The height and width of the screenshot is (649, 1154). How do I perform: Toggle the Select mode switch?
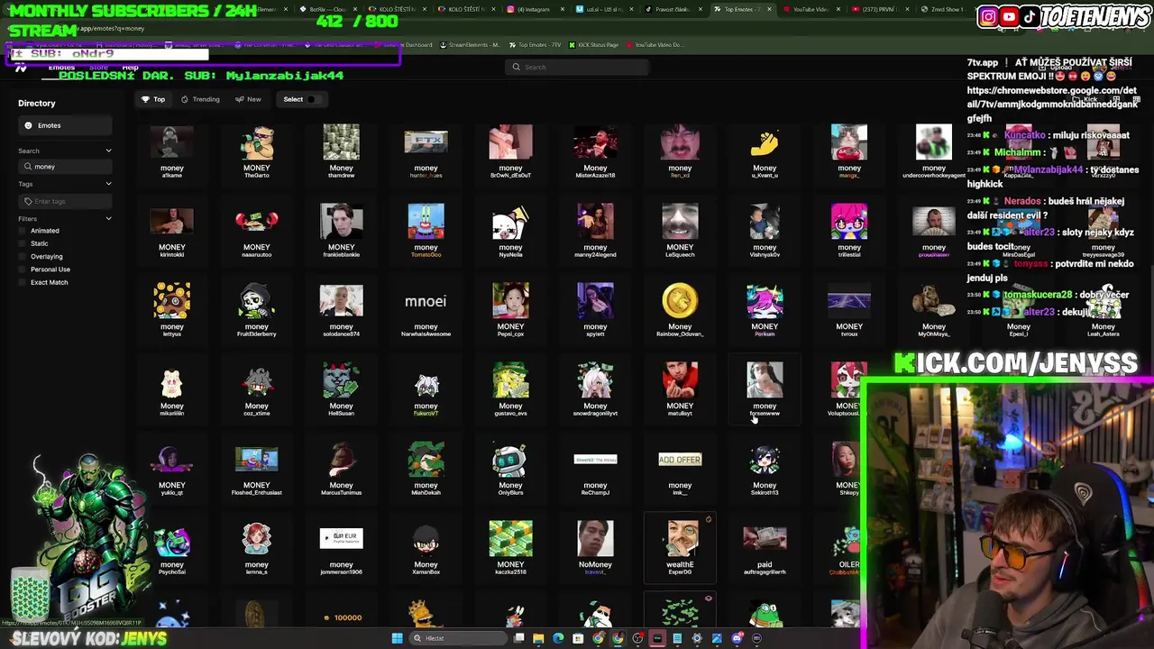coord(312,99)
